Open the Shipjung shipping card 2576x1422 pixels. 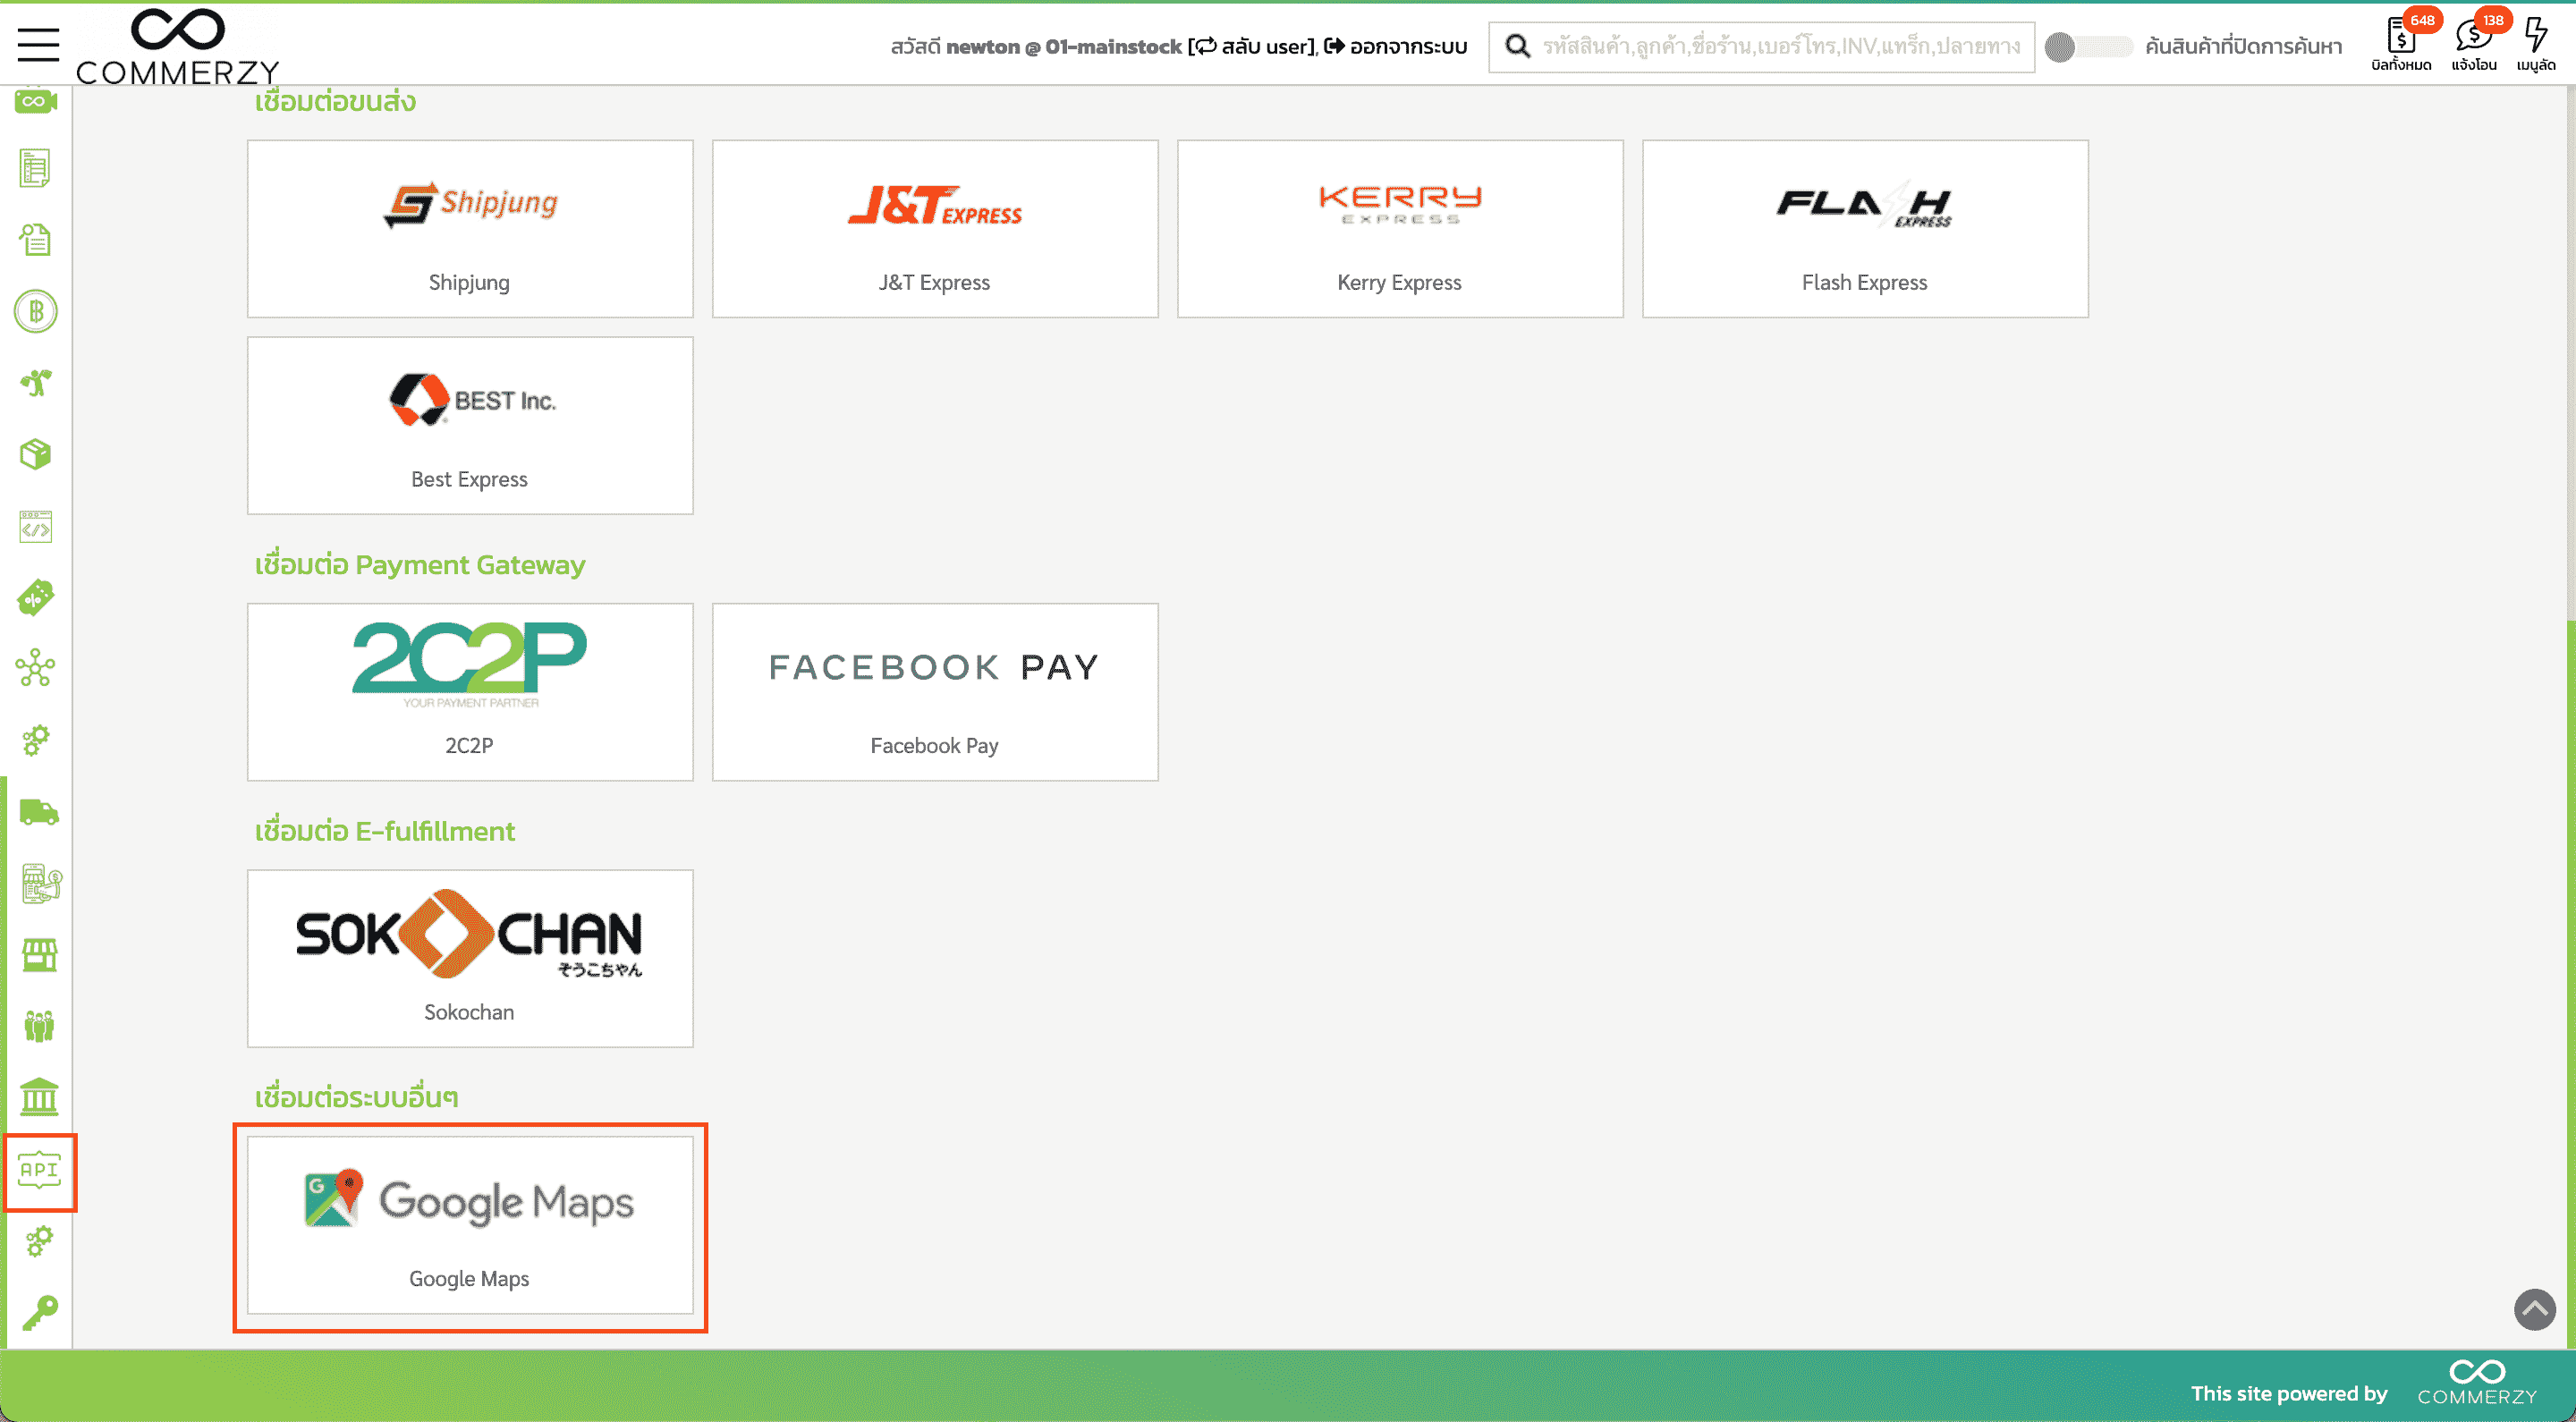click(x=470, y=229)
